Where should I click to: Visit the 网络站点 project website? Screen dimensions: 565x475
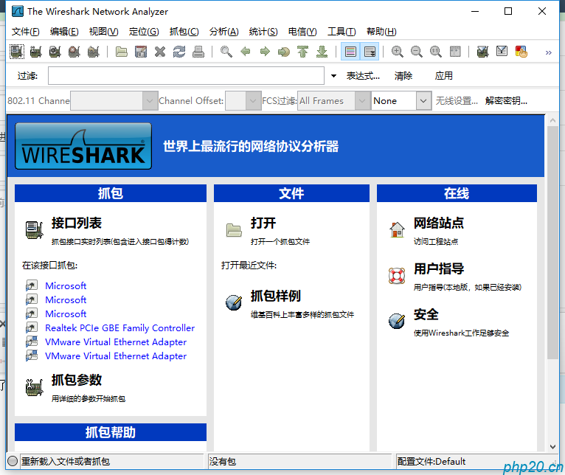point(439,223)
